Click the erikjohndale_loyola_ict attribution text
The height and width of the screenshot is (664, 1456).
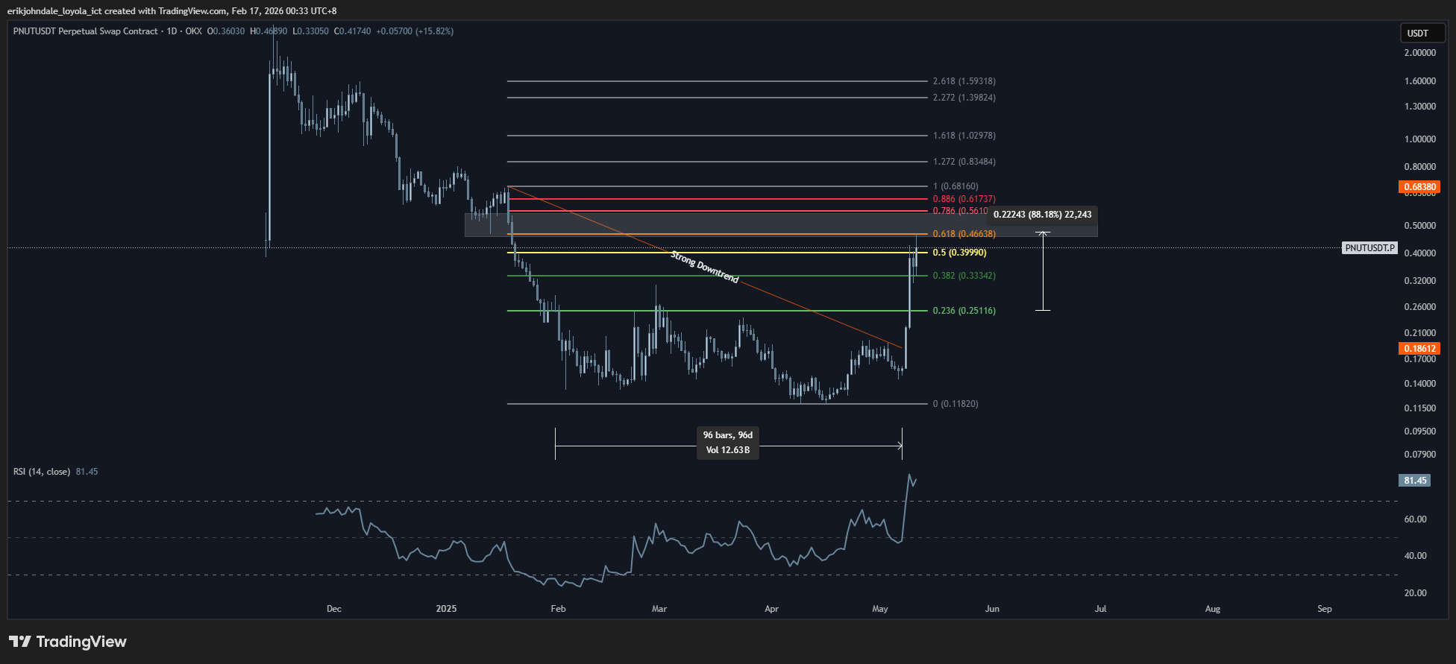click(x=54, y=11)
